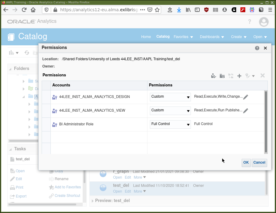Viewport: 276px width, 213px height.
Task: Open Permissions dialog help icon
Action: pos(257,48)
